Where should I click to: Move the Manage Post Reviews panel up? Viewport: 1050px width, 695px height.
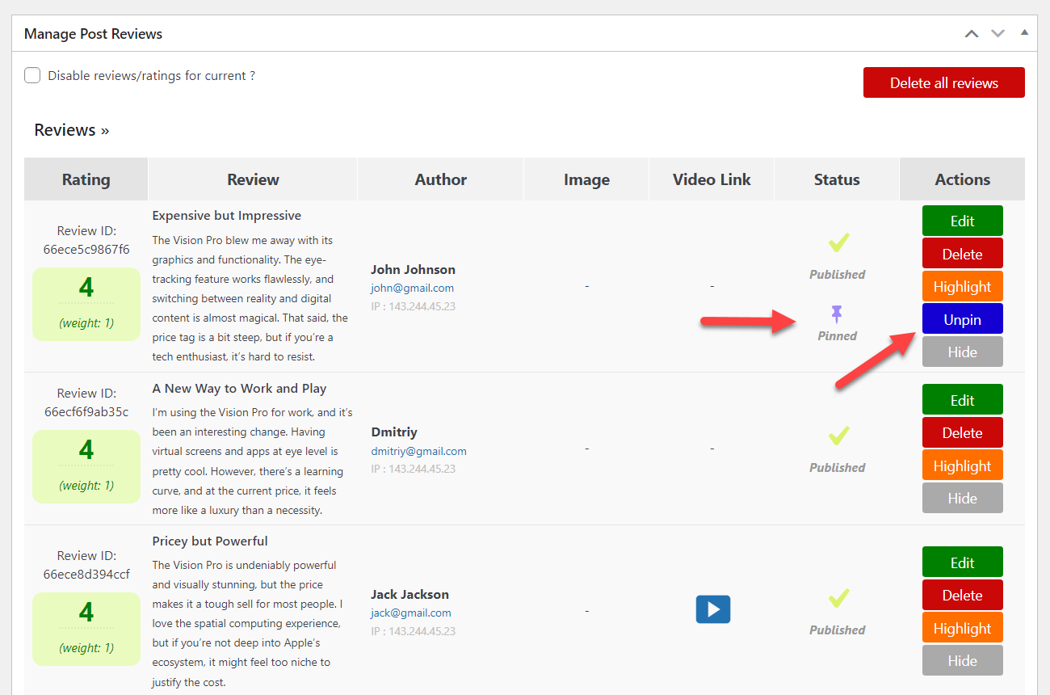[972, 34]
